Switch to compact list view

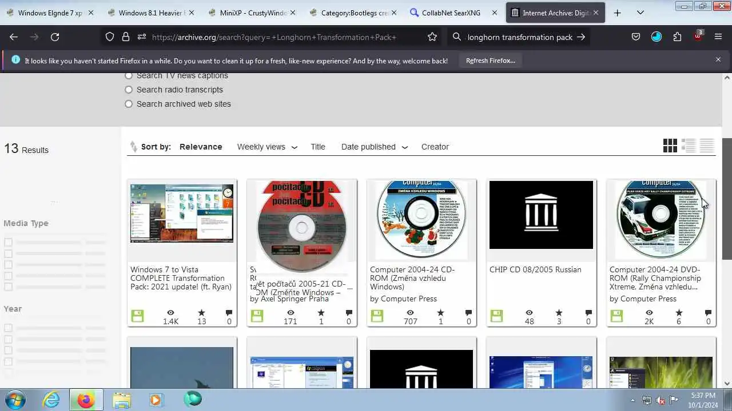[707, 146]
